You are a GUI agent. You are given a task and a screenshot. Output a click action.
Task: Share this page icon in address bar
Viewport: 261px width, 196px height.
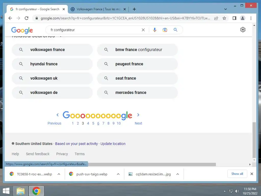(x=216, y=18)
